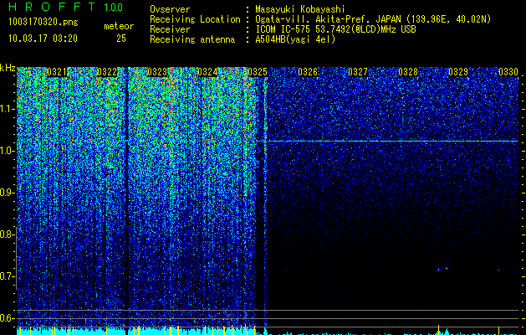Click the 0322 time marker

[107, 72]
